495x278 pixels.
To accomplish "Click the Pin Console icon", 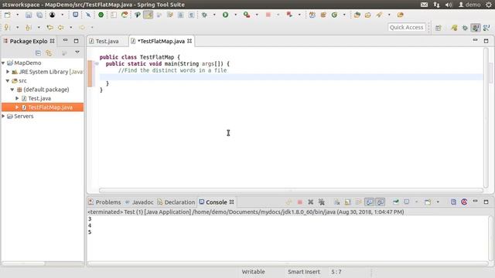I will pyautogui.click(x=395, y=202).
